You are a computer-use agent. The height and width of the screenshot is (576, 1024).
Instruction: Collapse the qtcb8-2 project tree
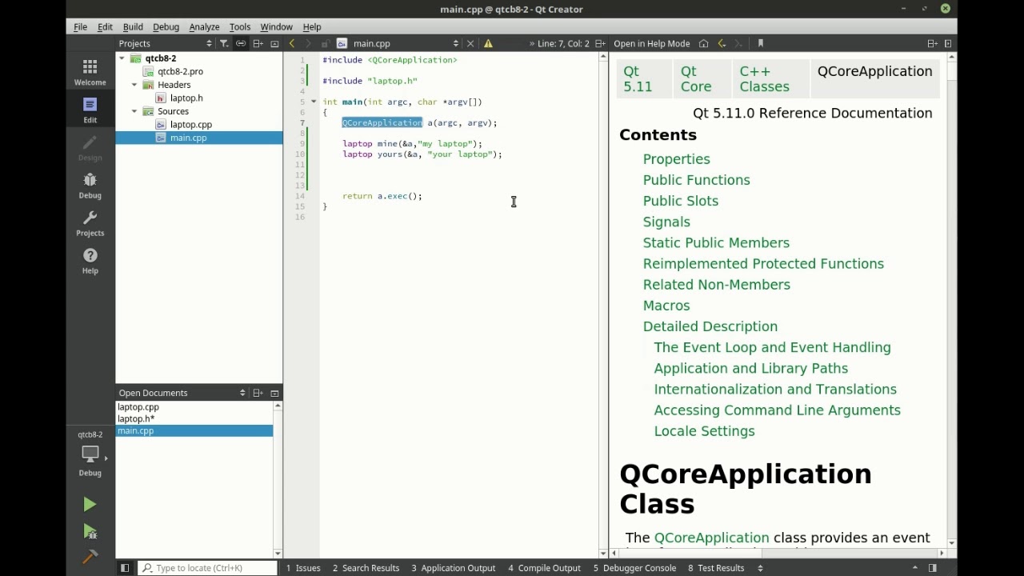click(x=122, y=58)
